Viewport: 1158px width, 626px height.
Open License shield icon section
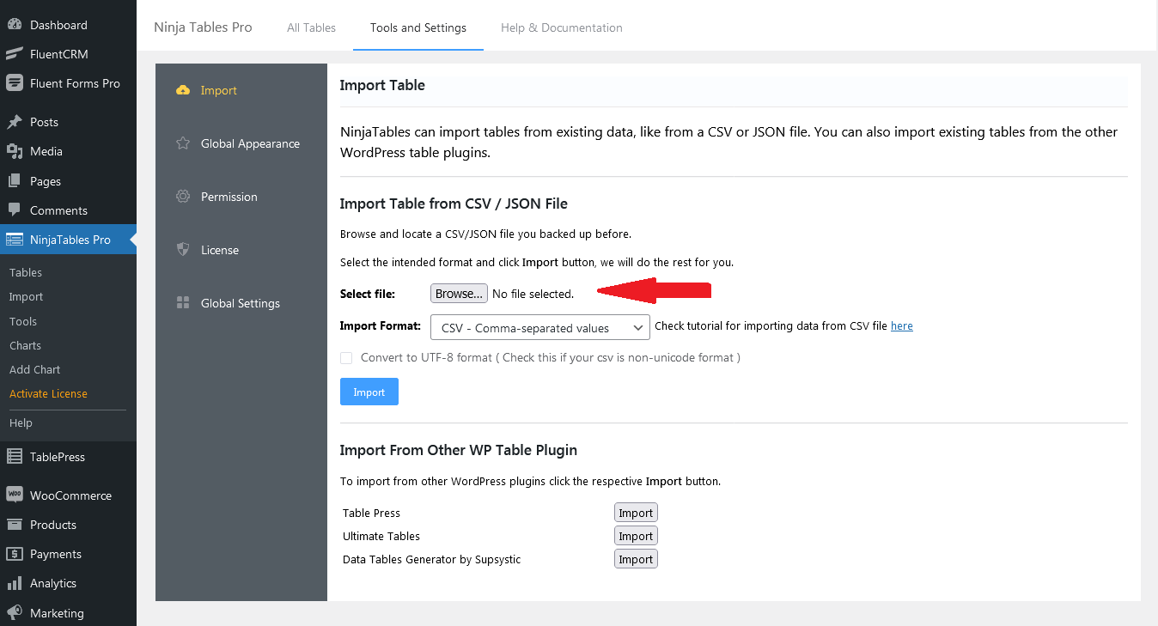click(x=182, y=249)
